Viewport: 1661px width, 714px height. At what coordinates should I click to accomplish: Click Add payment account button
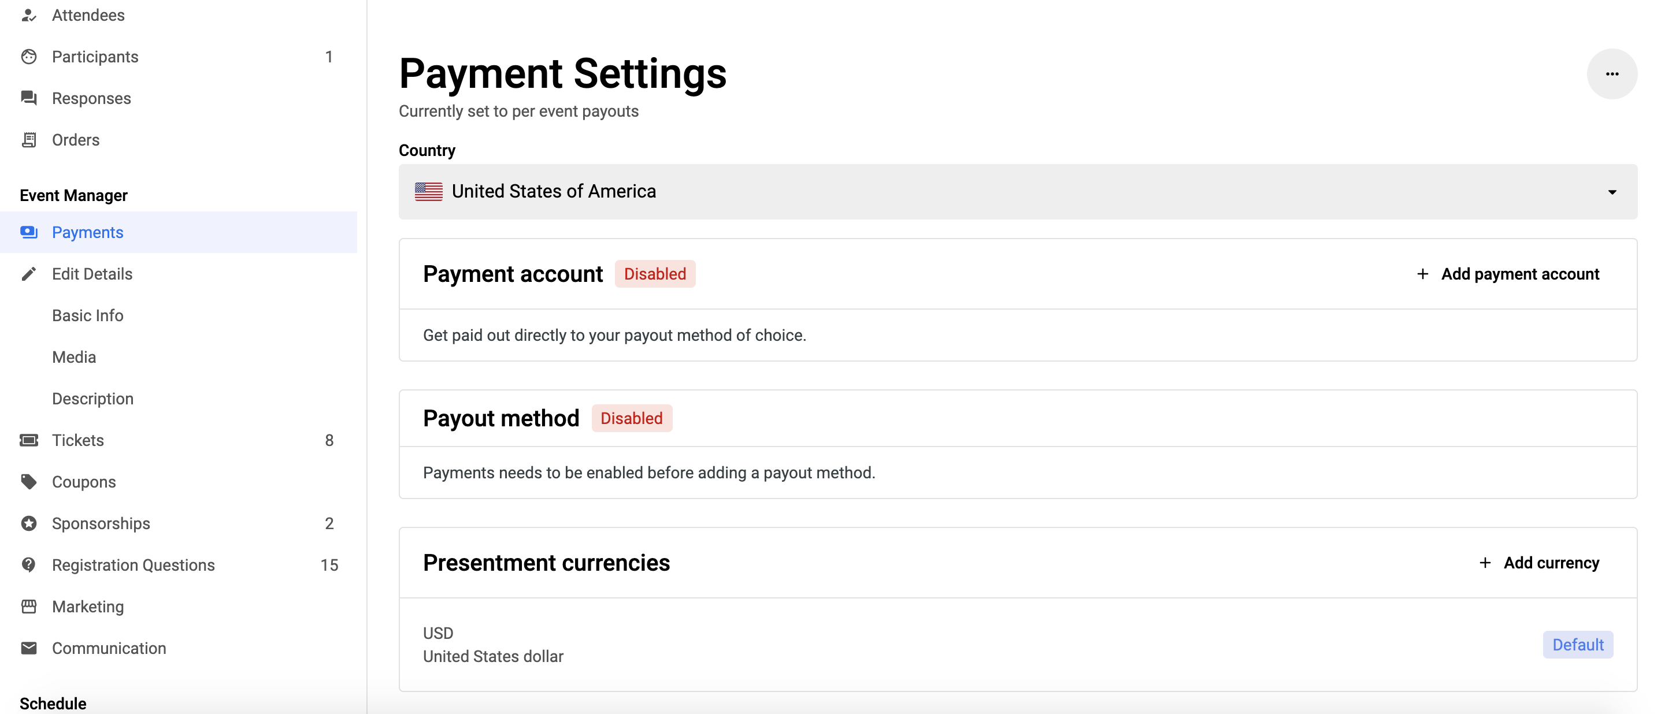click(1507, 274)
